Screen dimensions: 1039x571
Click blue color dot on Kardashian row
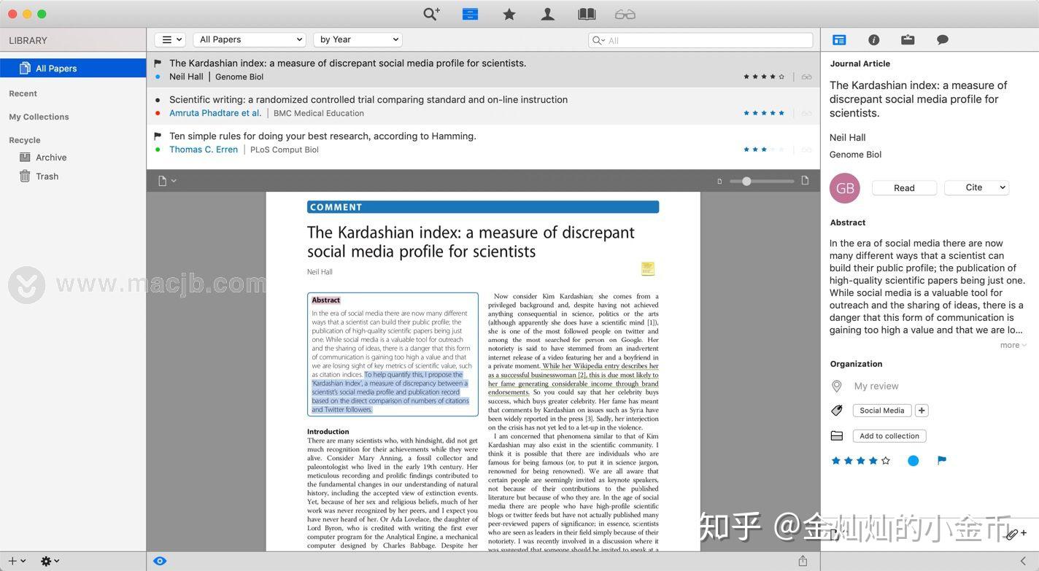point(158,77)
